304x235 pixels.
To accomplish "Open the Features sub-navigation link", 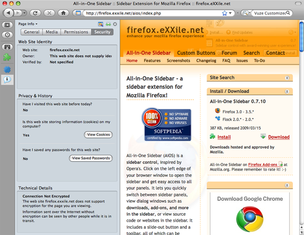I will pyautogui.click(x=152, y=61).
